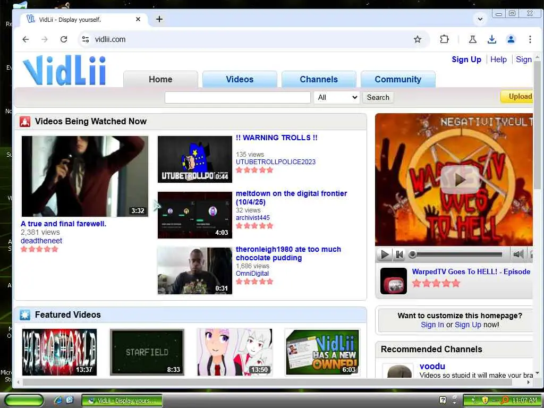Open the Chrome profile avatar
544x408 pixels.
(511, 39)
